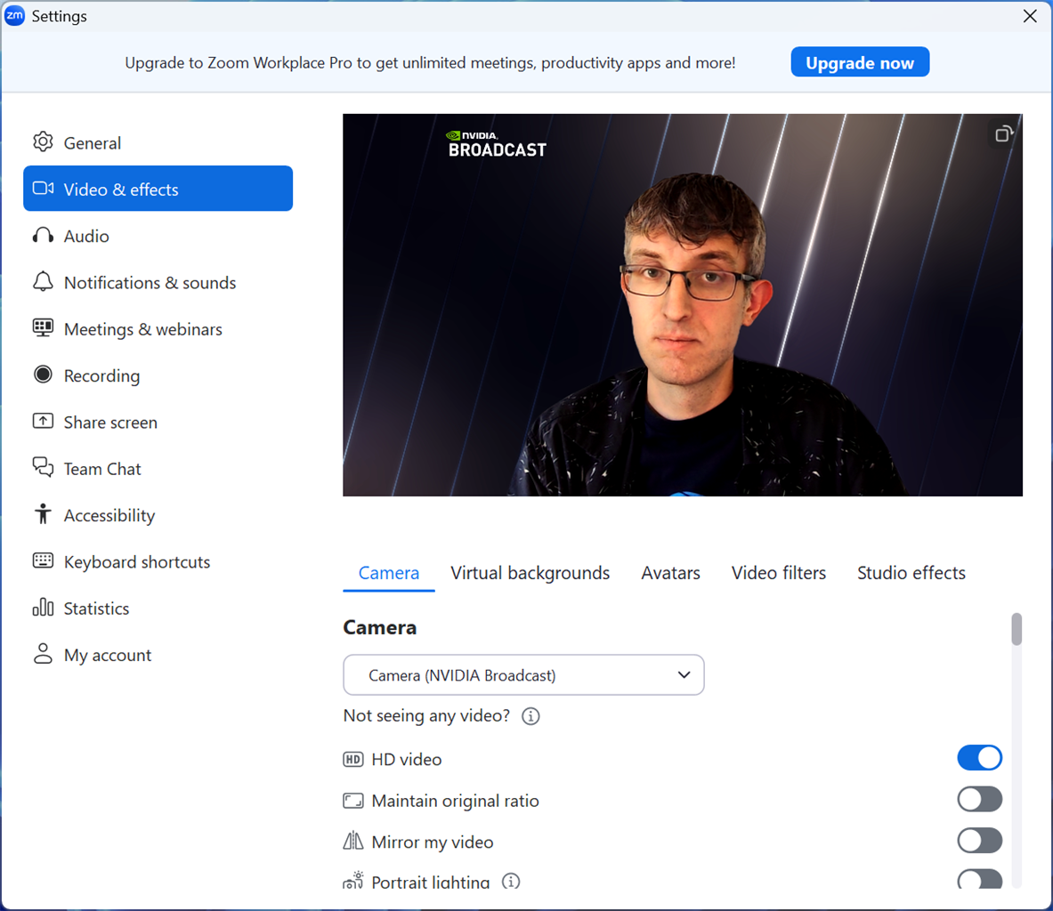Click the Upgrade now button
This screenshot has width=1053, height=911.
pyautogui.click(x=859, y=62)
